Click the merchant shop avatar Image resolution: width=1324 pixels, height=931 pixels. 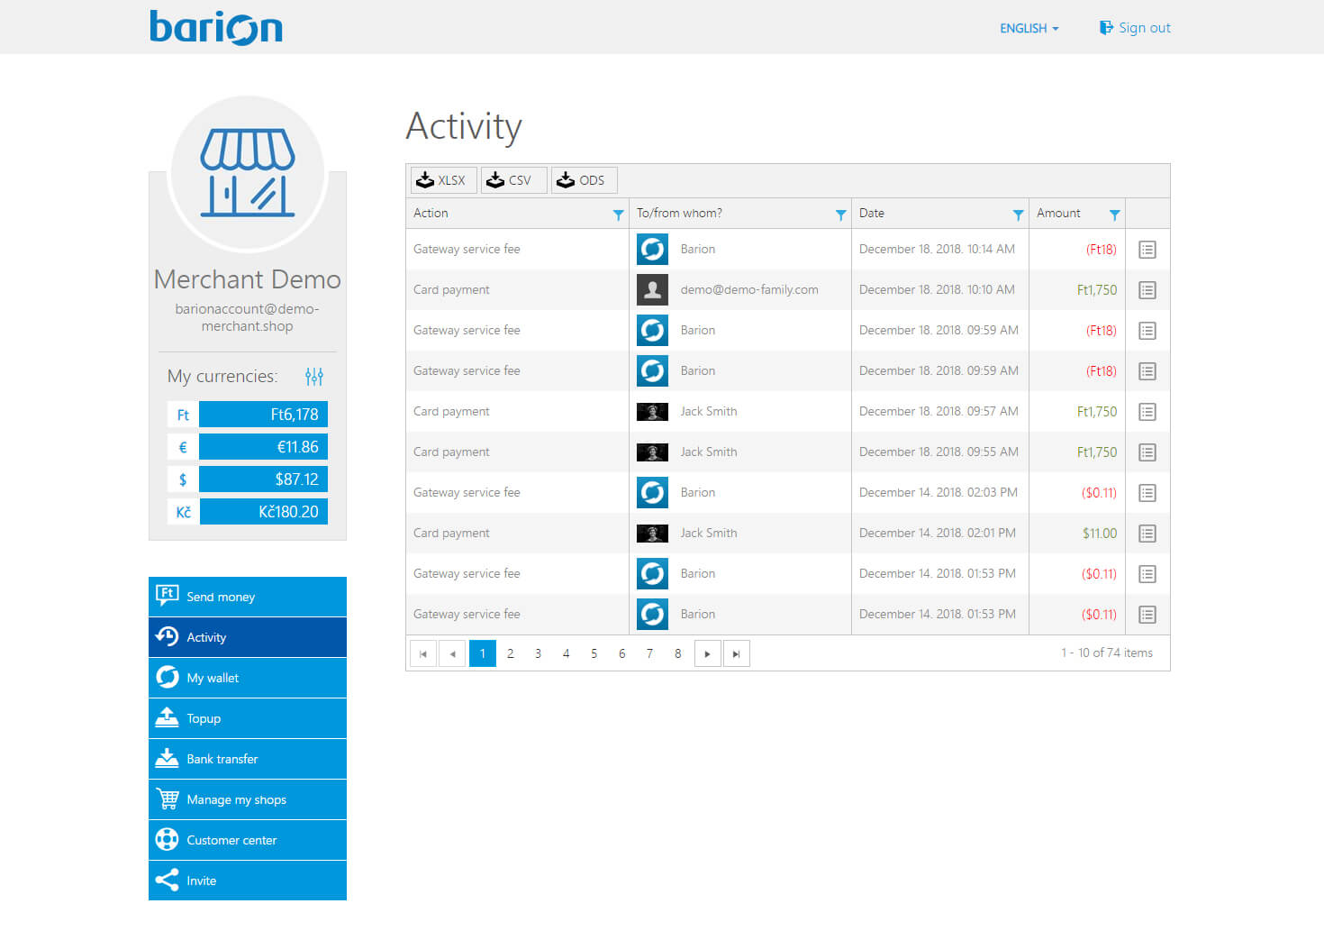pyautogui.click(x=248, y=173)
